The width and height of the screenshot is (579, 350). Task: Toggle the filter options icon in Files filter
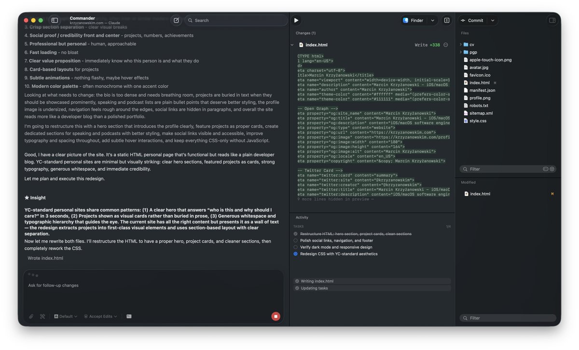pos(546,169)
